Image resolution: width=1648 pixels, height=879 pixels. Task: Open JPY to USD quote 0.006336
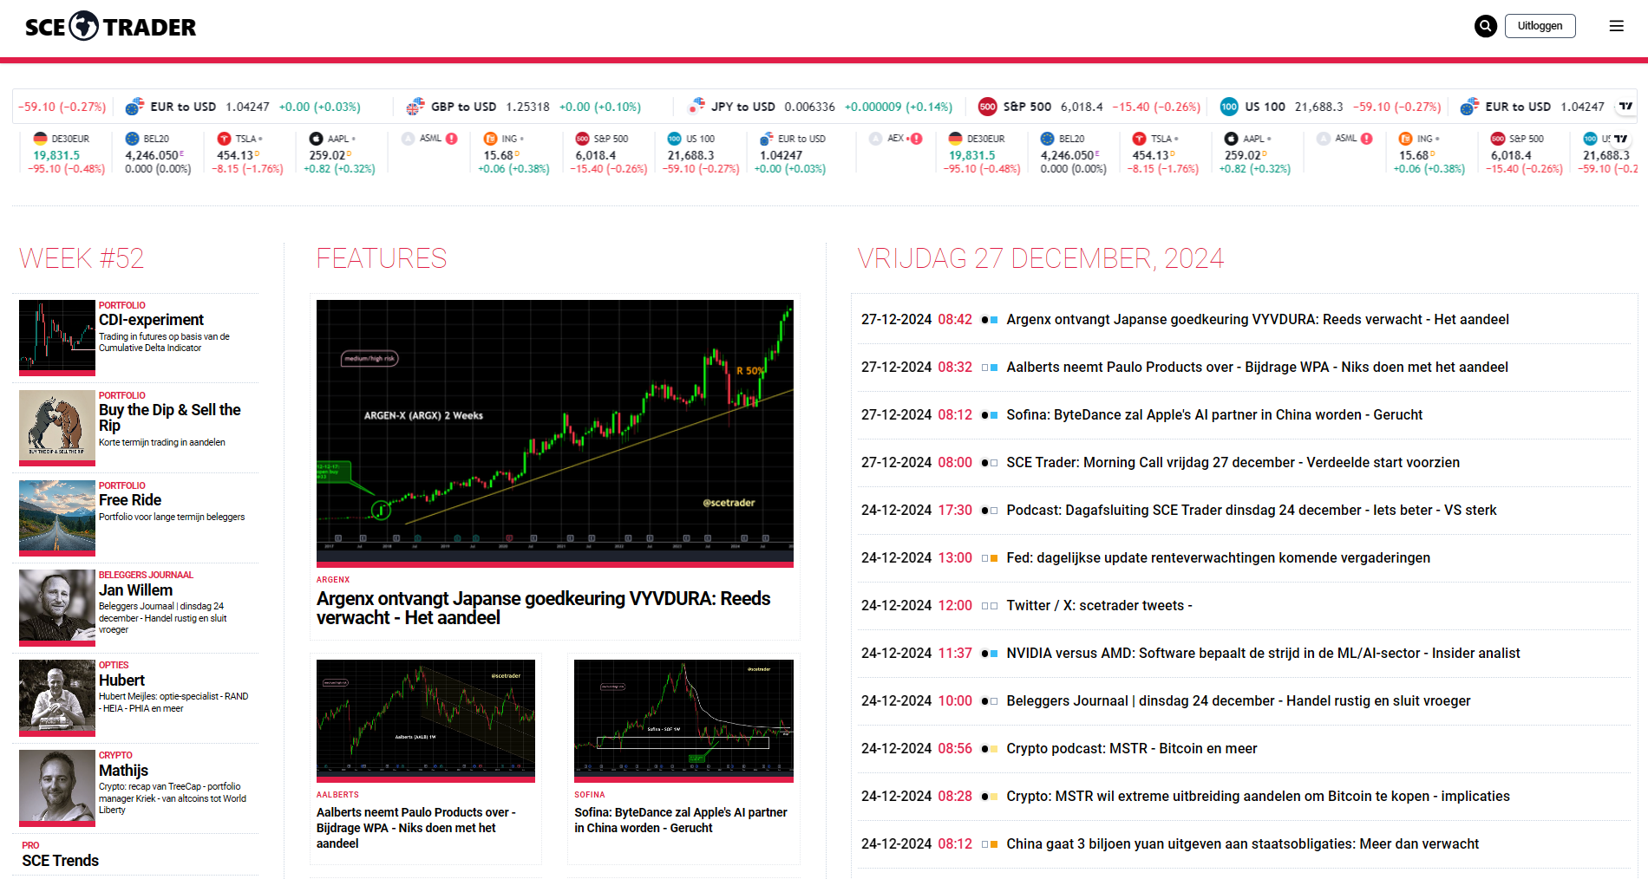point(810,107)
